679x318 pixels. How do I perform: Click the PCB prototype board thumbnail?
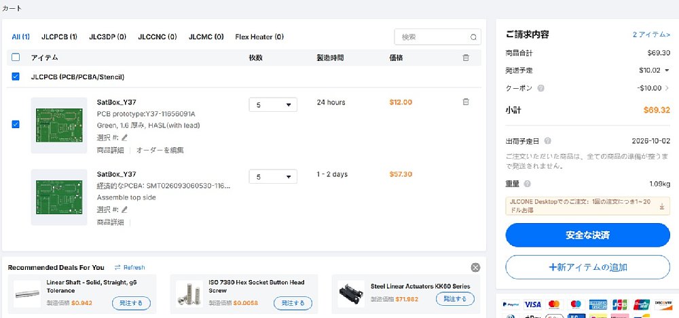point(59,125)
